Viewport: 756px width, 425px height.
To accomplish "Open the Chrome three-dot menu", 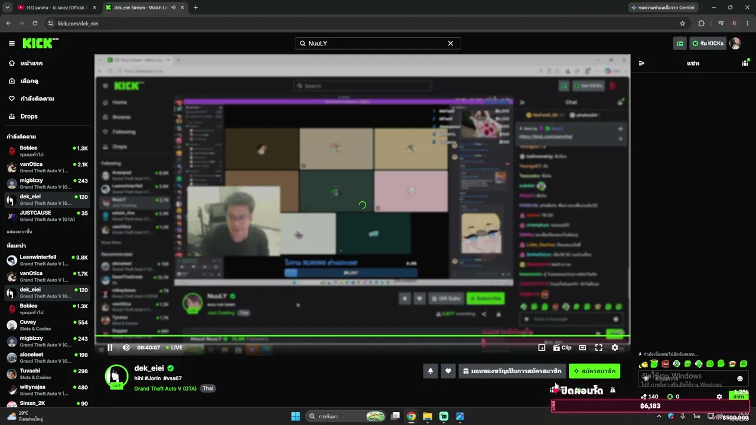I will point(748,23).
